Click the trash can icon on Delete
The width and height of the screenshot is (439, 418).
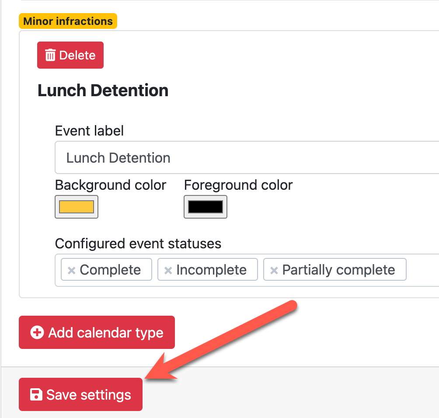[x=50, y=55]
